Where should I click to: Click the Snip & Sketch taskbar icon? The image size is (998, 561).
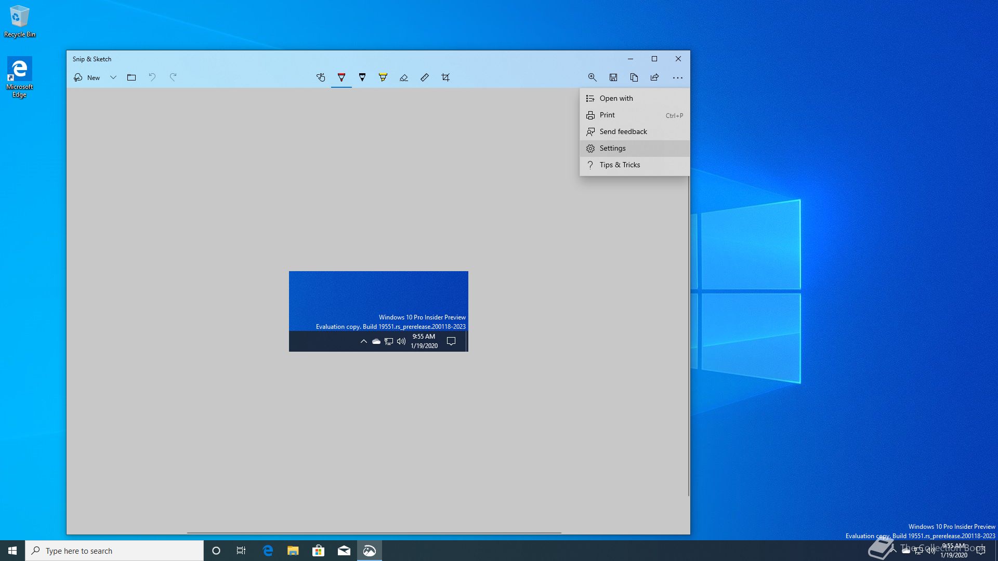(x=370, y=551)
